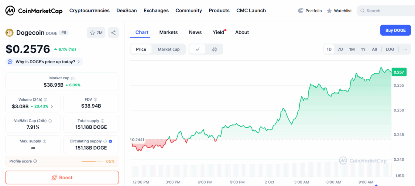Switch to candlestick chart icon
The width and height of the screenshot is (415, 186).
tap(214, 49)
